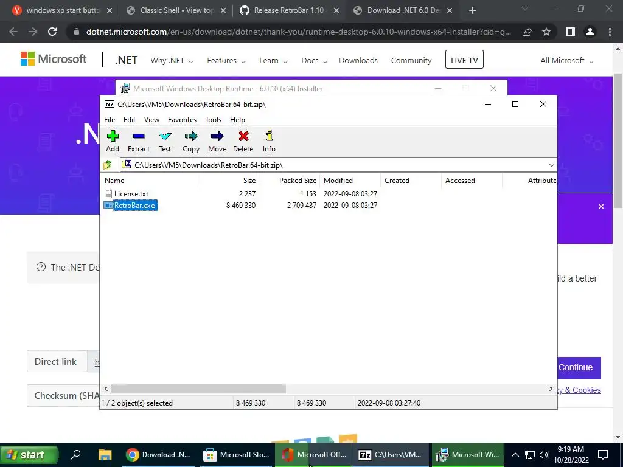The height and width of the screenshot is (467, 623).
Task: Click the Add toolbar icon in 7-Zip
Action: point(113,141)
